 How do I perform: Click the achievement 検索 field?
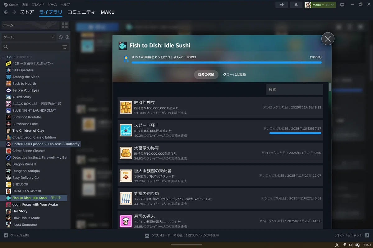(x=295, y=90)
